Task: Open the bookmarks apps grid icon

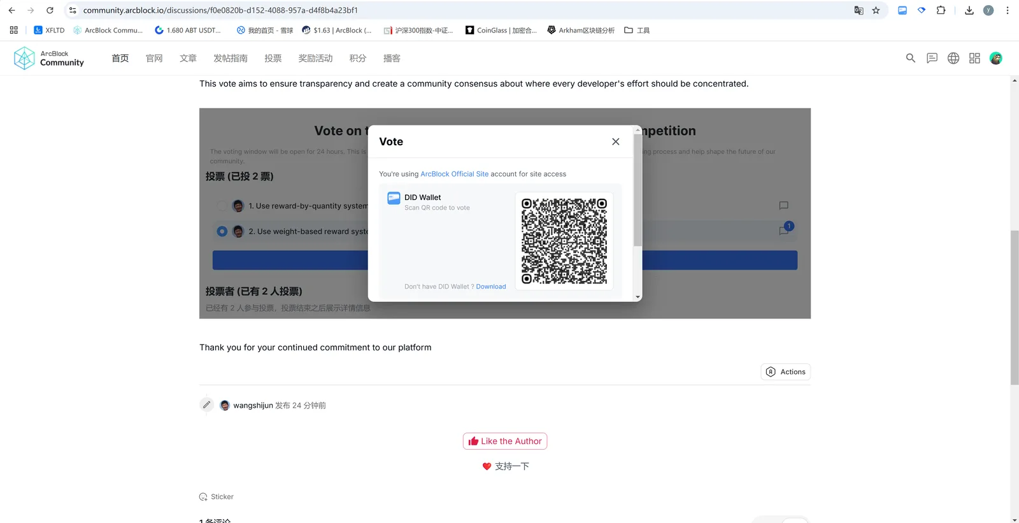Action: click(13, 30)
